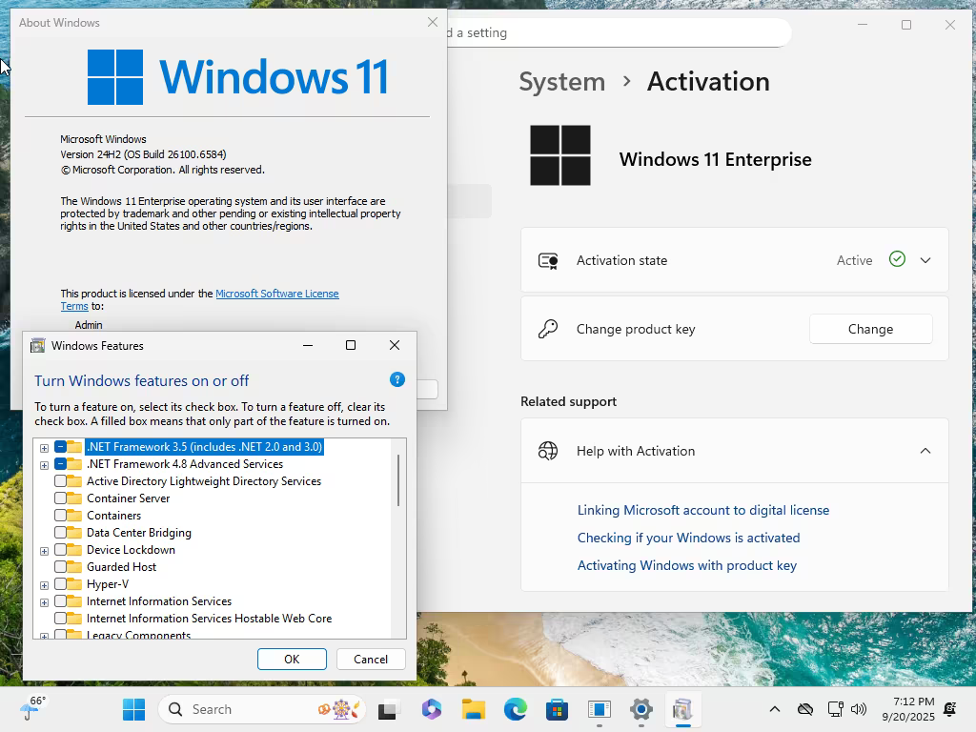Click the Change product key button
The image size is (976, 732).
871,329
